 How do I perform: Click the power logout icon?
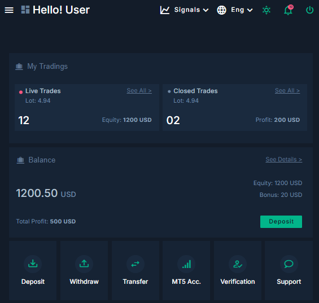tap(309, 10)
